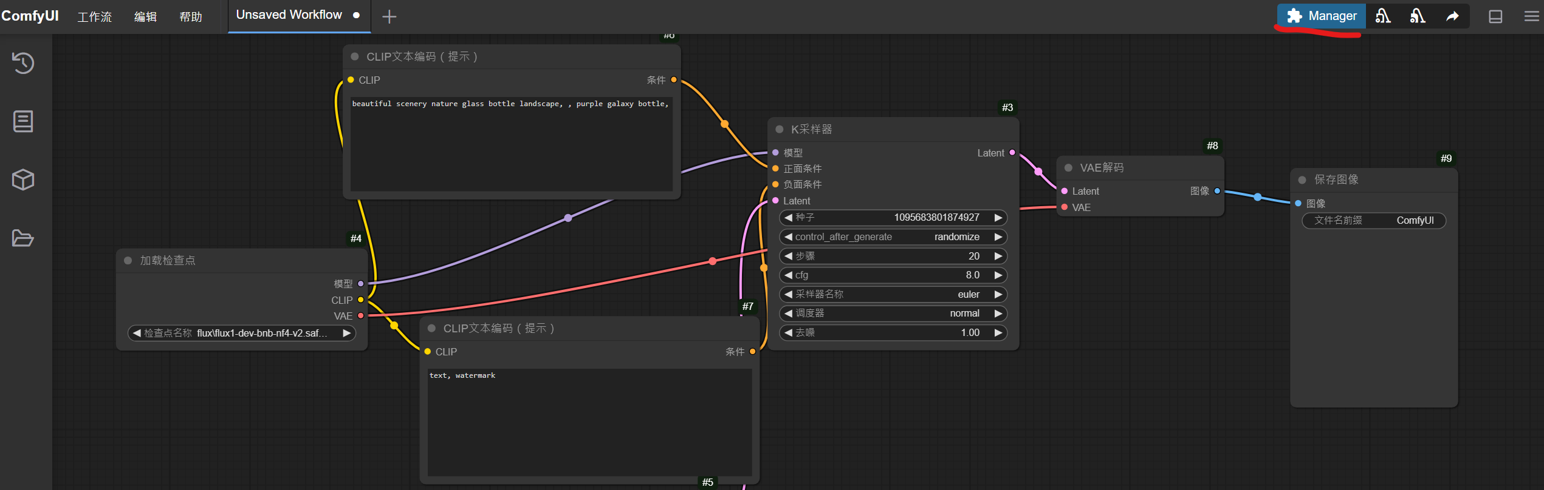Click 保存图像 图像 input socket
1544x490 pixels.
[1298, 203]
